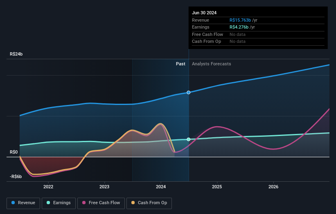
Task: Click the tooltip Revenue row label
Action: click(x=201, y=20)
